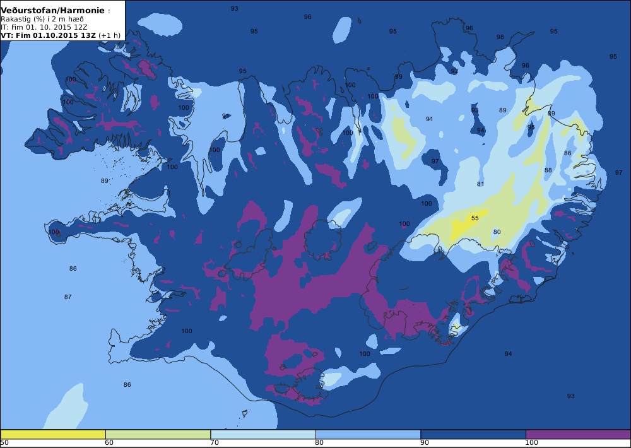Click the title "Veðurstofan/Harmonie"
This screenshot has height=448, width=631.
(52, 11)
